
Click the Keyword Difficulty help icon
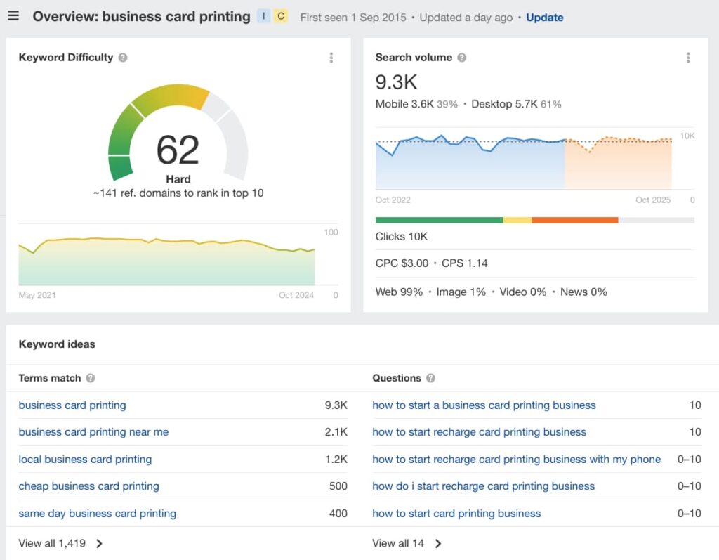pyautogui.click(x=123, y=58)
